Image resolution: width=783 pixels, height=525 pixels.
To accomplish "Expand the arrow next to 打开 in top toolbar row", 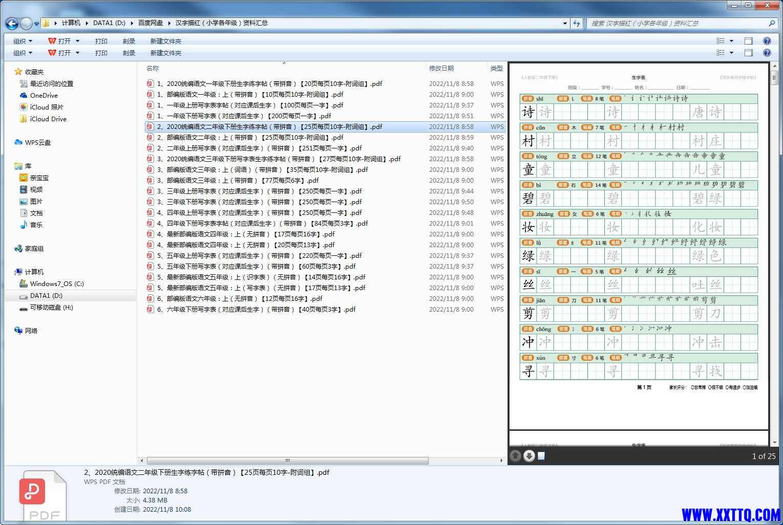I will click(x=78, y=41).
